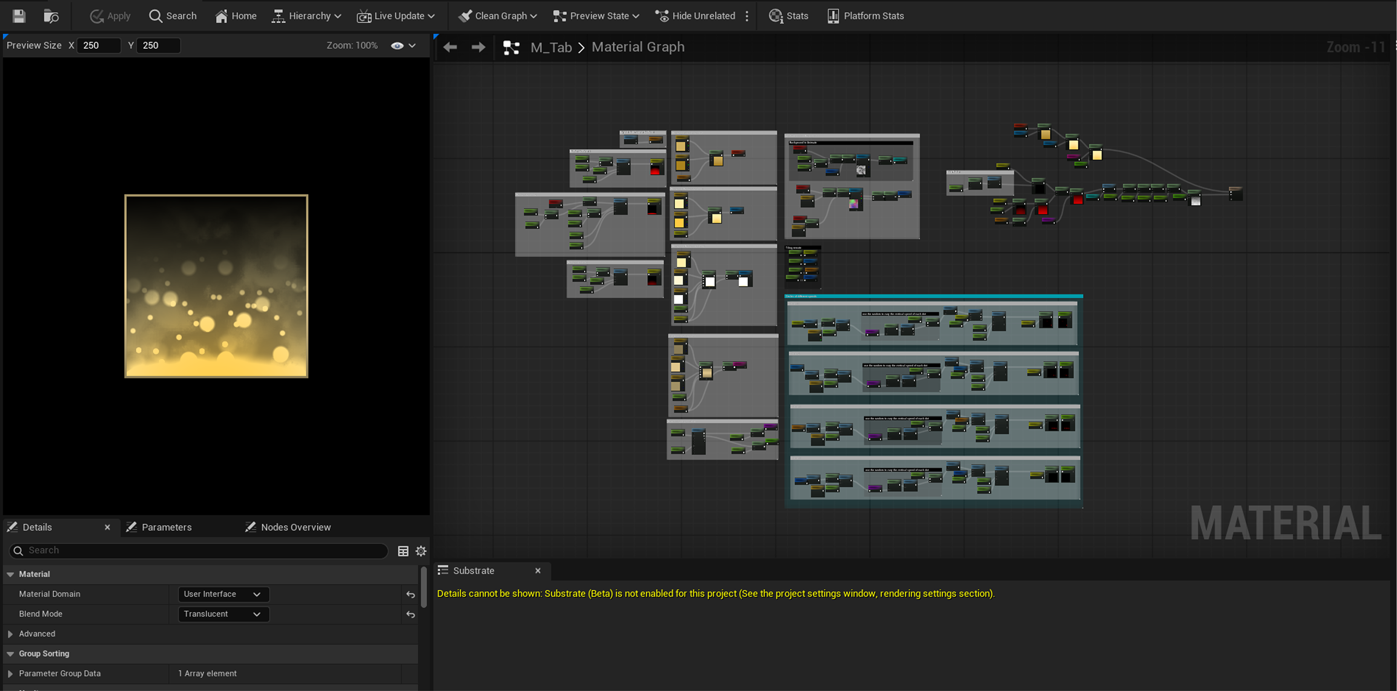This screenshot has height=691, width=1397.
Task: Click the Home toolbar icon
Action: [x=236, y=16]
